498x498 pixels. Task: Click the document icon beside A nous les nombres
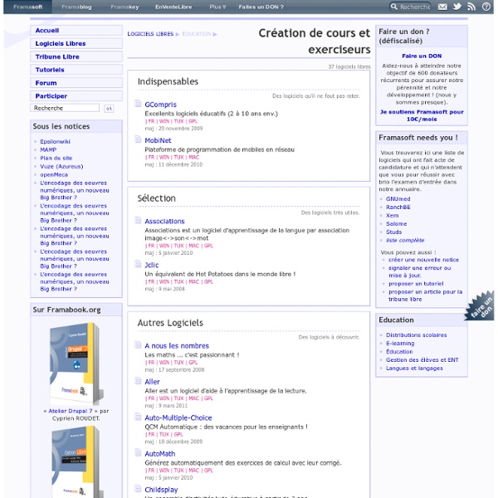[x=138, y=345]
